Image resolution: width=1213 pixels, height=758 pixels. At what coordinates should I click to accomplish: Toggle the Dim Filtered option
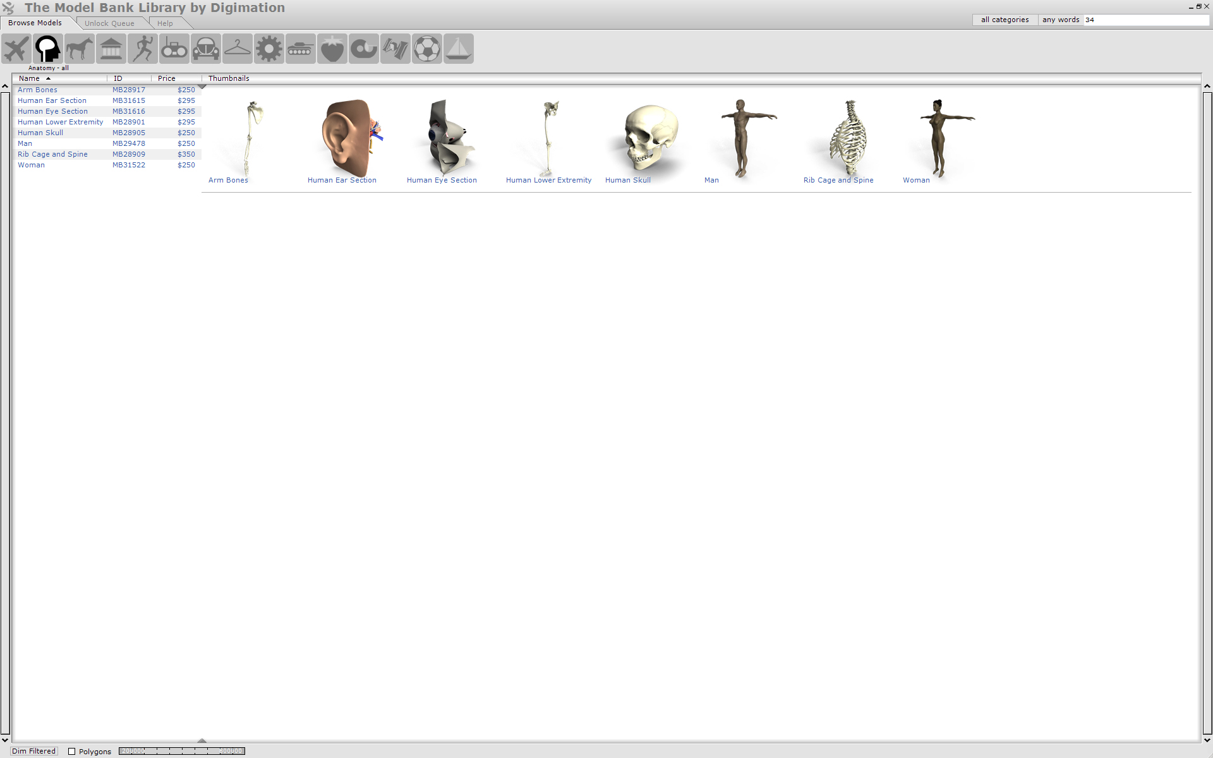pos(33,751)
